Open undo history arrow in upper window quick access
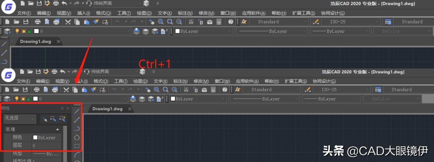 tap(70, 3)
